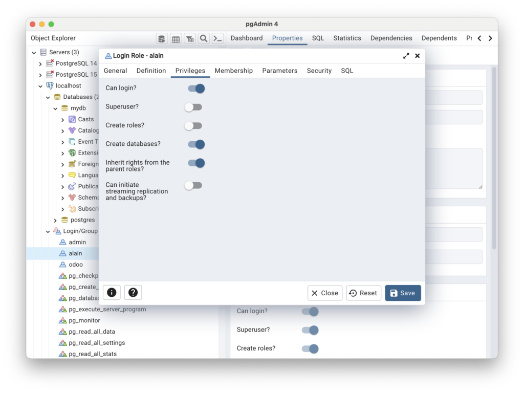Open the Dependencies tab

pyautogui.click(x=391, y=38)
